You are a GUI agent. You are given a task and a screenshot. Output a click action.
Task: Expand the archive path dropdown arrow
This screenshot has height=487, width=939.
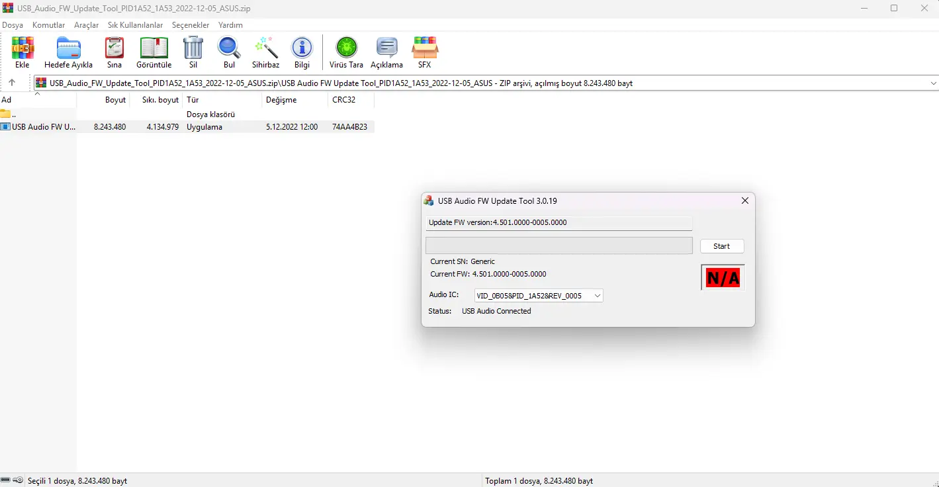(x=933, y=83)
